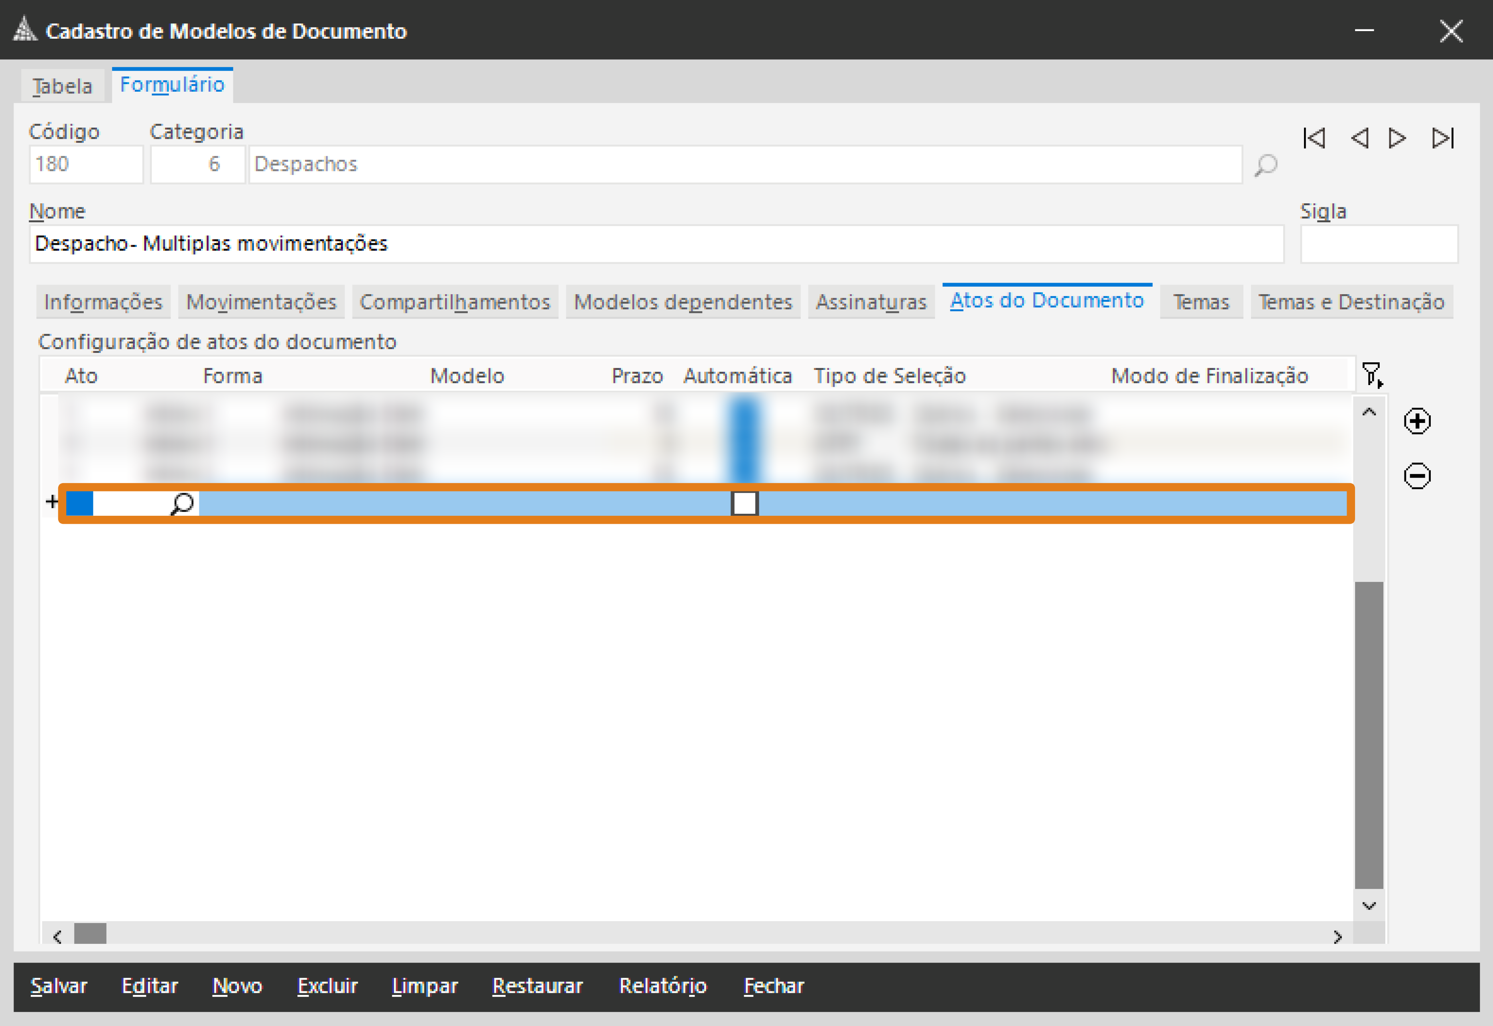Open the Assinaturas tab

coord(871,302)
